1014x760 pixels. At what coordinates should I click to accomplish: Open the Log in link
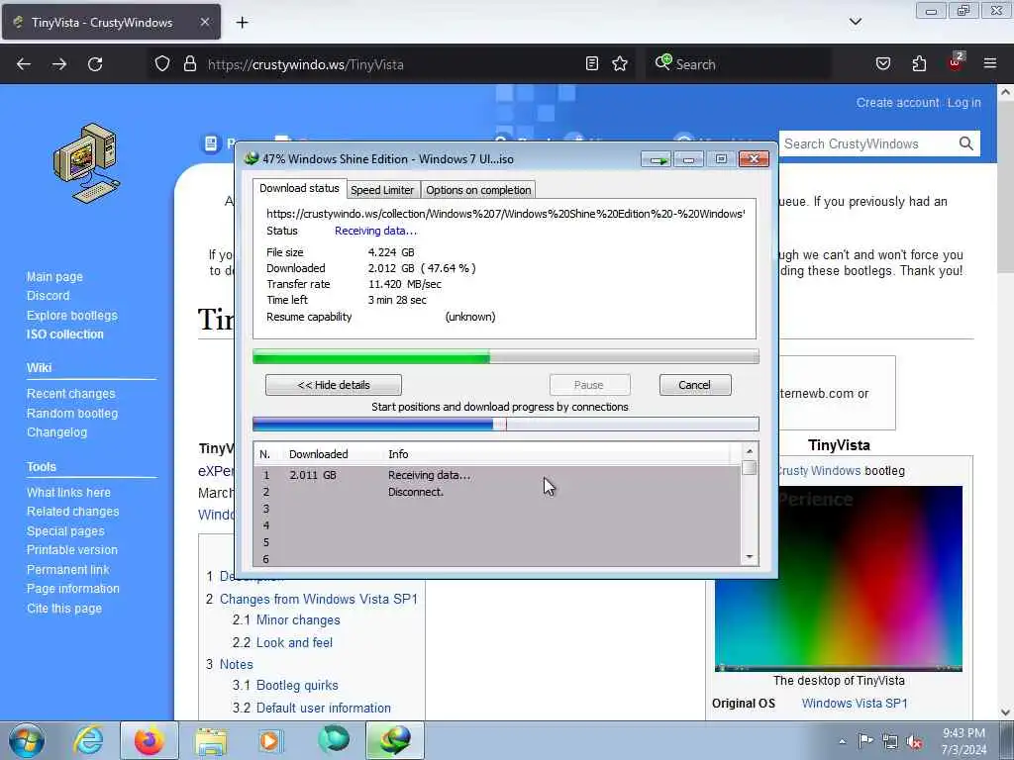(x=963, y=103)
